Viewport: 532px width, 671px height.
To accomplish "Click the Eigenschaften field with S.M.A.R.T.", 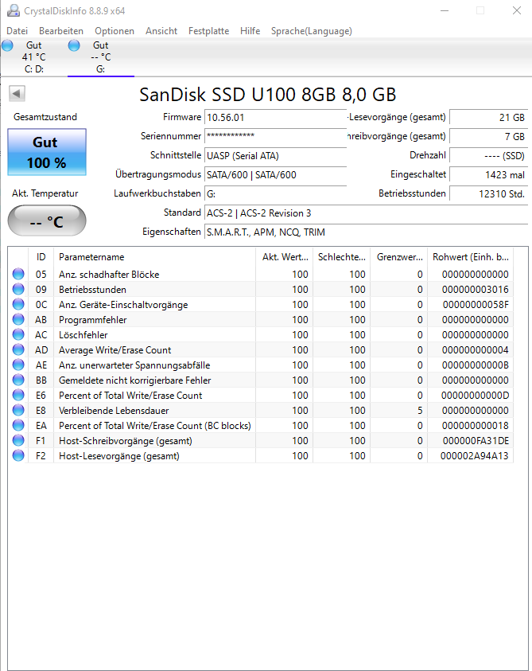I will 366,232.
